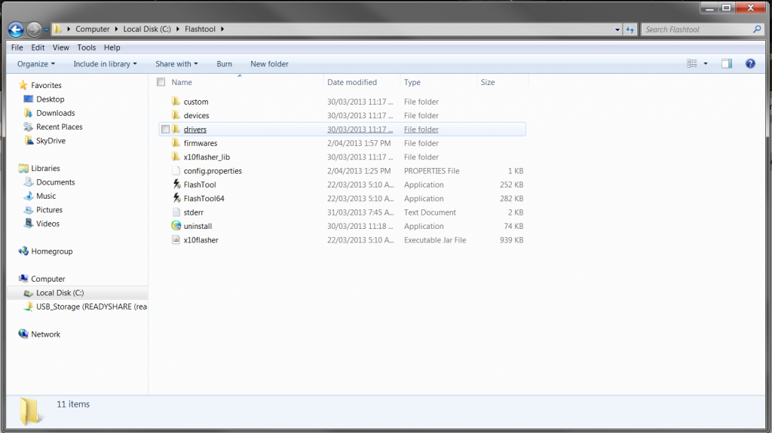Open the recent pages dropdown beside Forward
The height and width of the screenshot is (433, 772).
pos(46,29)
